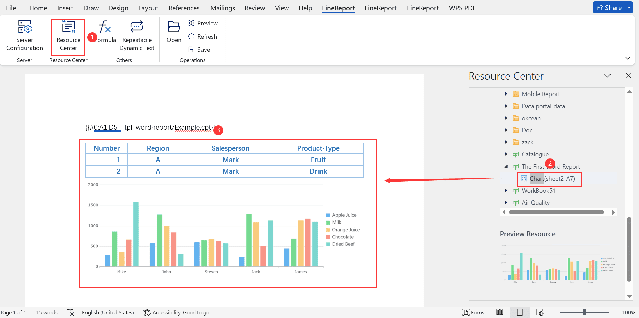Switch to the WPS PDF tab

coord(462,8)
